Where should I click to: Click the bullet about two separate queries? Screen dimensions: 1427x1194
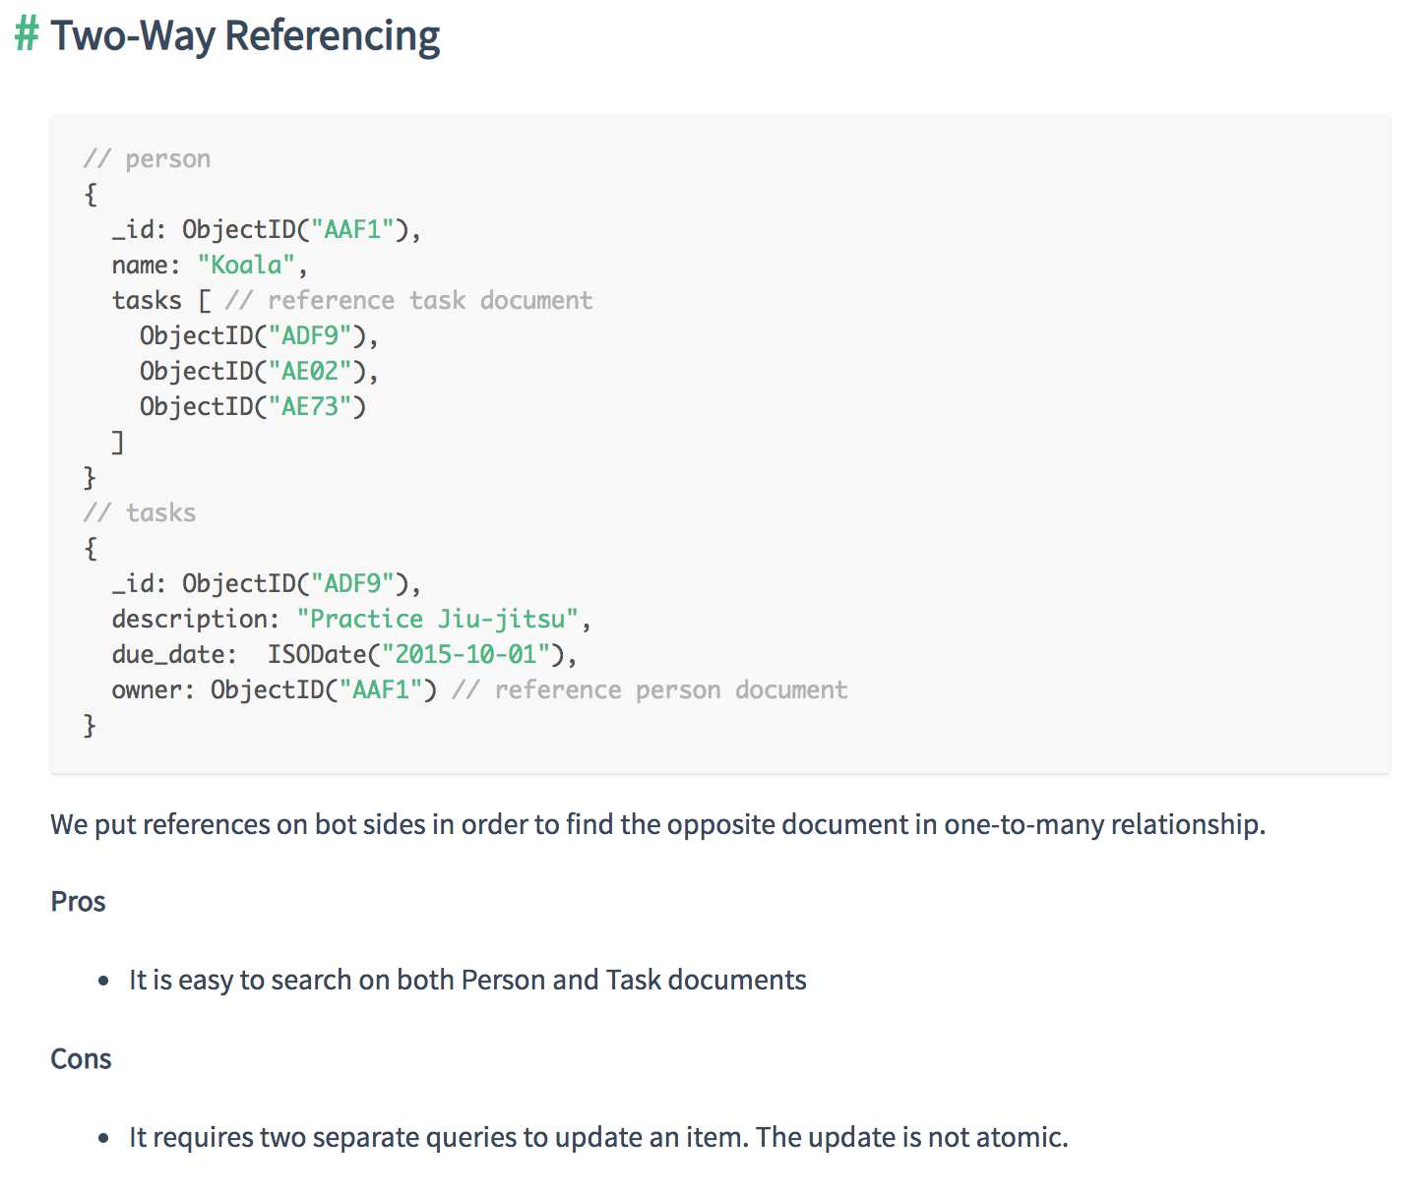(598, 1138)
